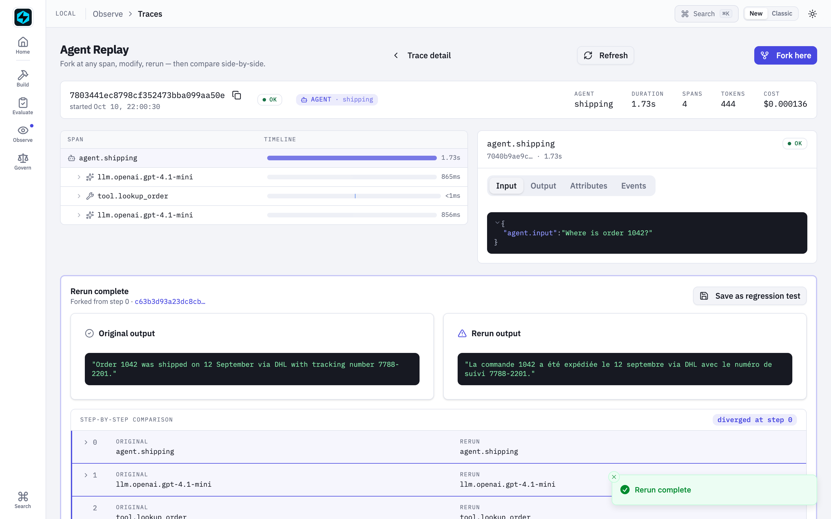Collapse the JSON input object
Image resolution: width=831 pixels, height=519 pixels.
click(497, 223)
